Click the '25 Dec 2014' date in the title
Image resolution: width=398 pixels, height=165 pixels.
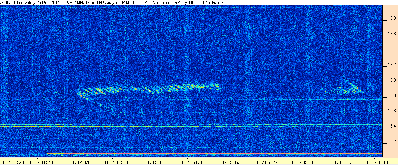(48, 2)
